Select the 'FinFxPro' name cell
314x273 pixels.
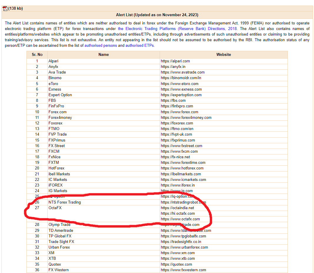click(x=103, y=106)
